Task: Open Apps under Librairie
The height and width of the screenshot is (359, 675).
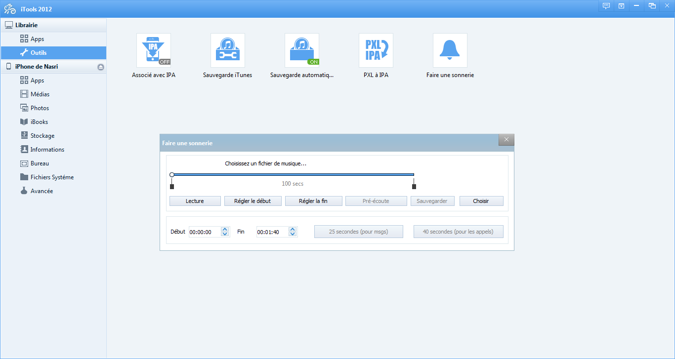Action: pyautogui.click(x=53, y=39)
